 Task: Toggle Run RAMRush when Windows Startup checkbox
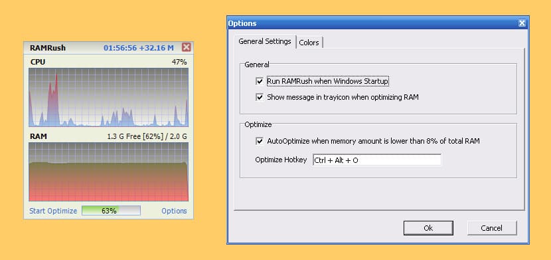[260, 82]
